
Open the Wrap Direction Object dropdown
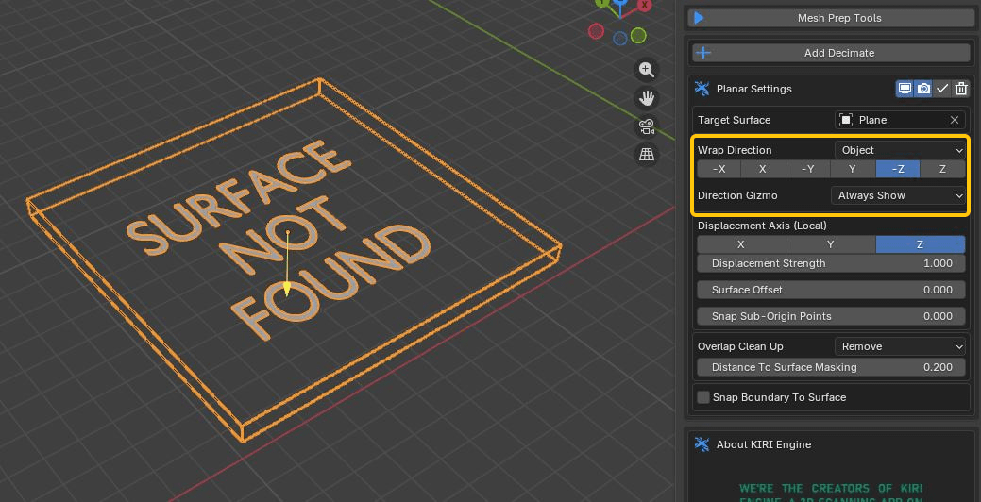click(901, 150)
